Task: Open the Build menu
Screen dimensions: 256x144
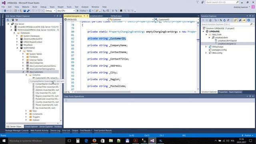Action: tap(35, 7)
